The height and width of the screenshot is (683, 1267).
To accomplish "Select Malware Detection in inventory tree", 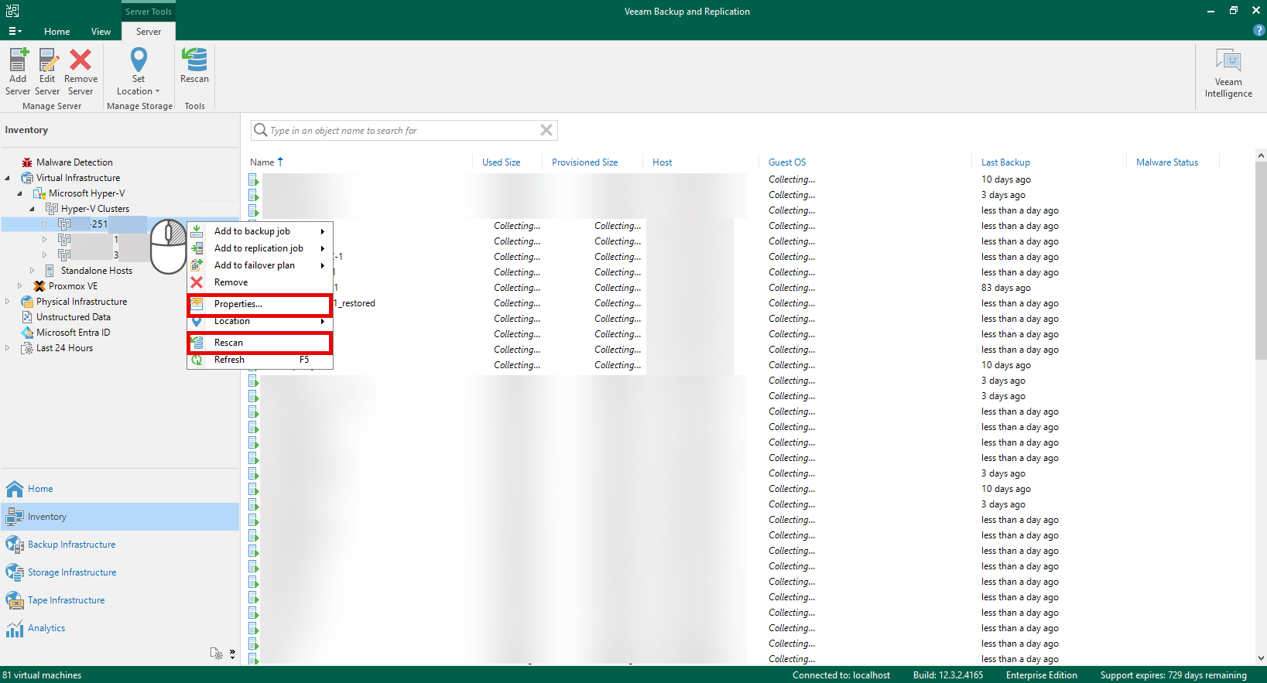I will tap(74, 162).
